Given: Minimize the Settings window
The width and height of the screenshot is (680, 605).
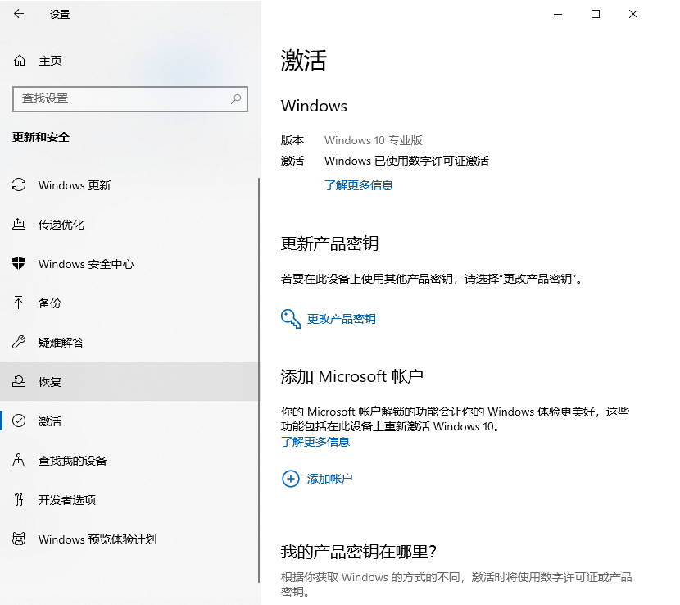Looking at the screenshot, I should pos(558,14).
